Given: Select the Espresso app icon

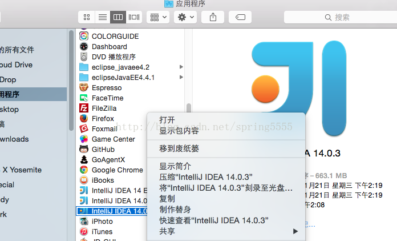Looking at the screenshot, I should [x=84, y=87].
